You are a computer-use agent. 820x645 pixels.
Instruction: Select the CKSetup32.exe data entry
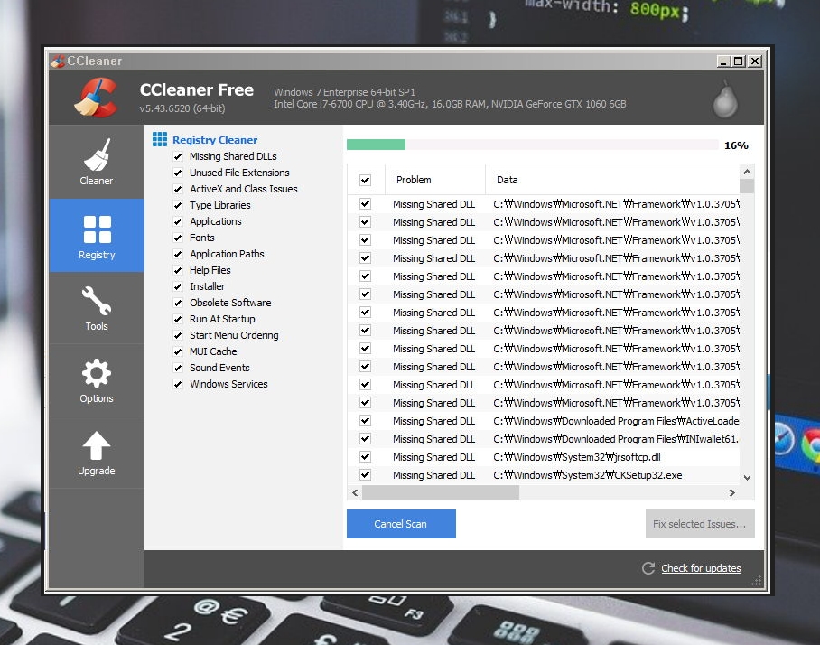tap(587, 475)
